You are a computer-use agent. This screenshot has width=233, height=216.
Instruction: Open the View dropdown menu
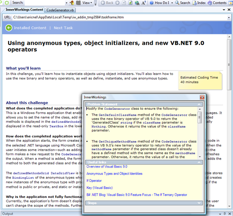(87, 3)
